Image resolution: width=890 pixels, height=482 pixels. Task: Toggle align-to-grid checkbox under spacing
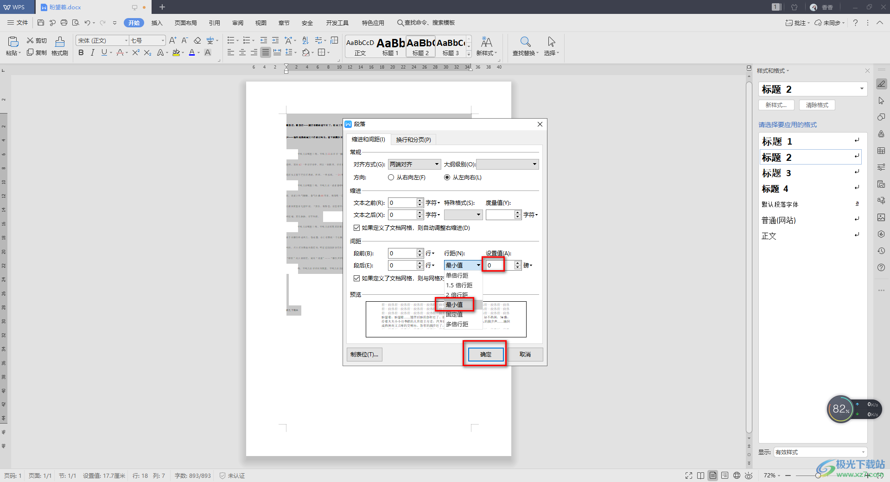356,279
